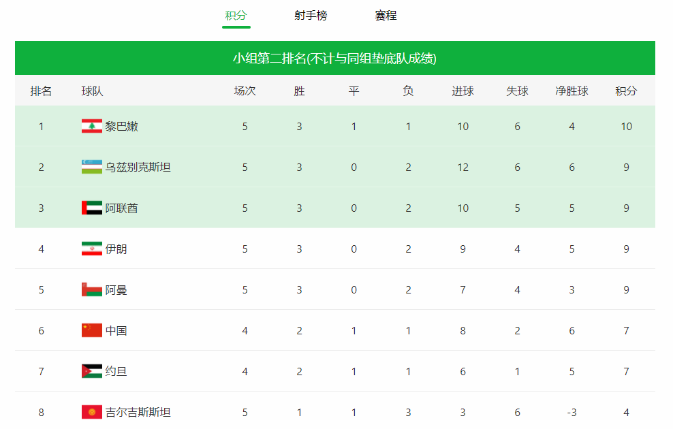Click the 进球 column header
Image resolution: width=673 pixels, height=429 pixels.
463,91
